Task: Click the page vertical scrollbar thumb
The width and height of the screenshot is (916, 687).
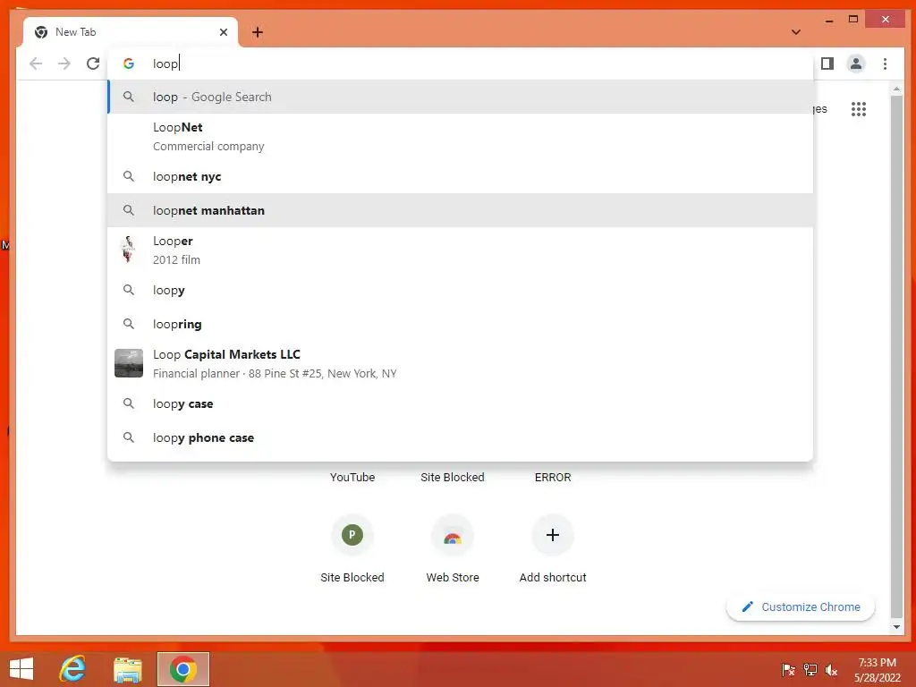Action: (x=896, y=355)
